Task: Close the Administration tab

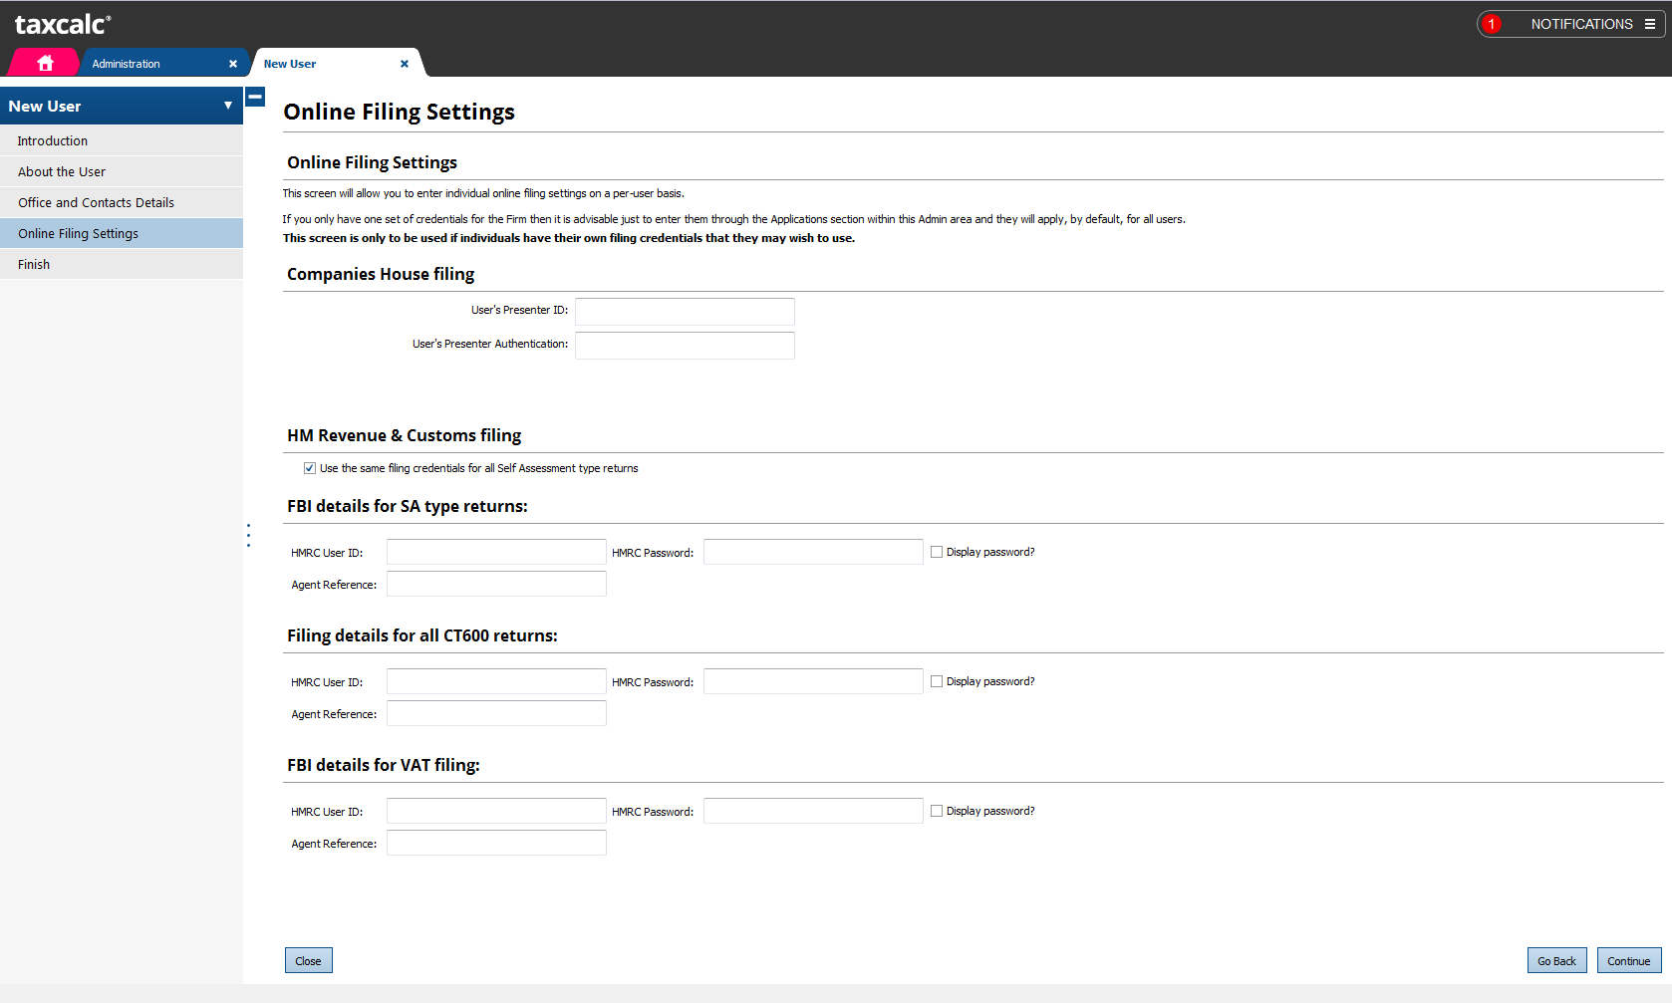Action: pyautogui.click(x=233, y=64)
